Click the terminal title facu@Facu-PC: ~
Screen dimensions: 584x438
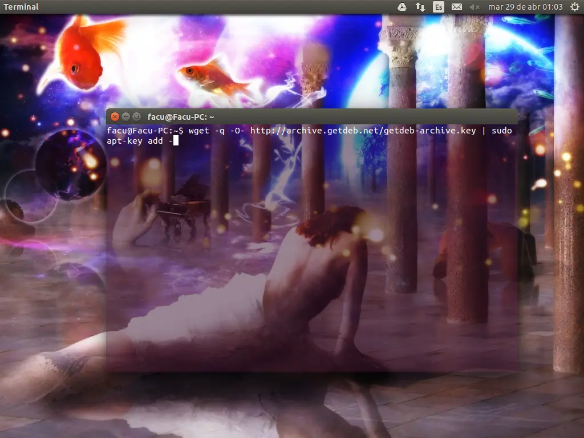point(181,117)
